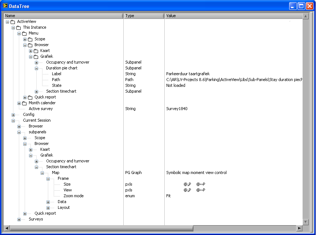
Task: Collapse the ActiveView root node
Action: [x=8, y=22]
